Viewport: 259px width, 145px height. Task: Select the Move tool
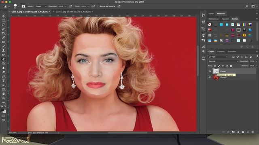pos(3,16)
